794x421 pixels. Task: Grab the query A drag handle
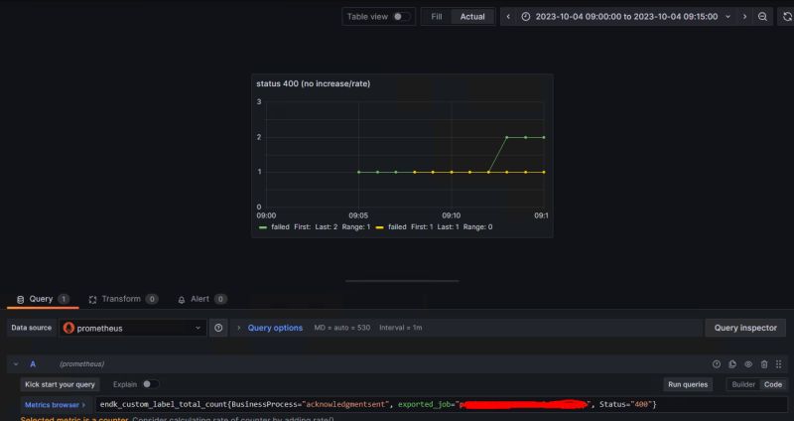tap(779, 363)
